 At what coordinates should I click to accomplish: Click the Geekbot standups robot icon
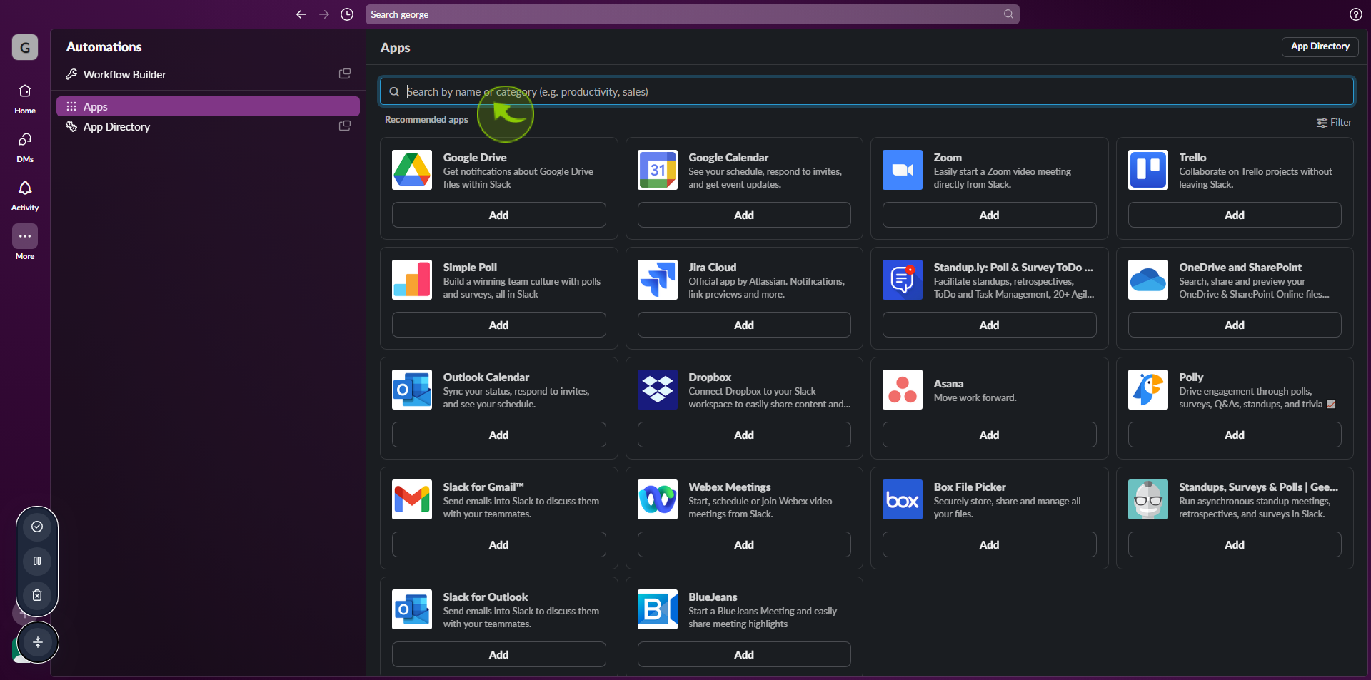1148,499
